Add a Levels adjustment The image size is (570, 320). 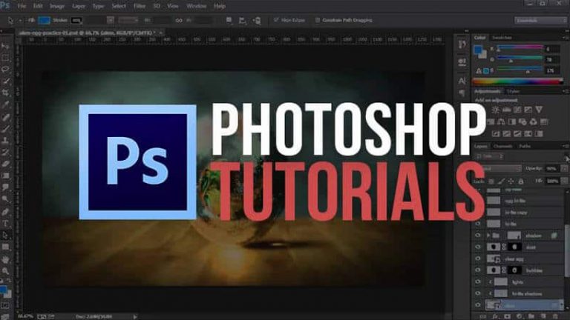click(506, 110)
